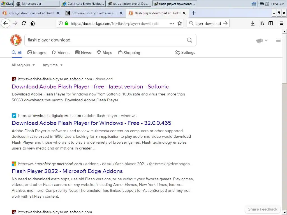Screen dimensions: 287x215
Task: Expand the chevron beside the megaphone
Action: click(x=266, y=40)
